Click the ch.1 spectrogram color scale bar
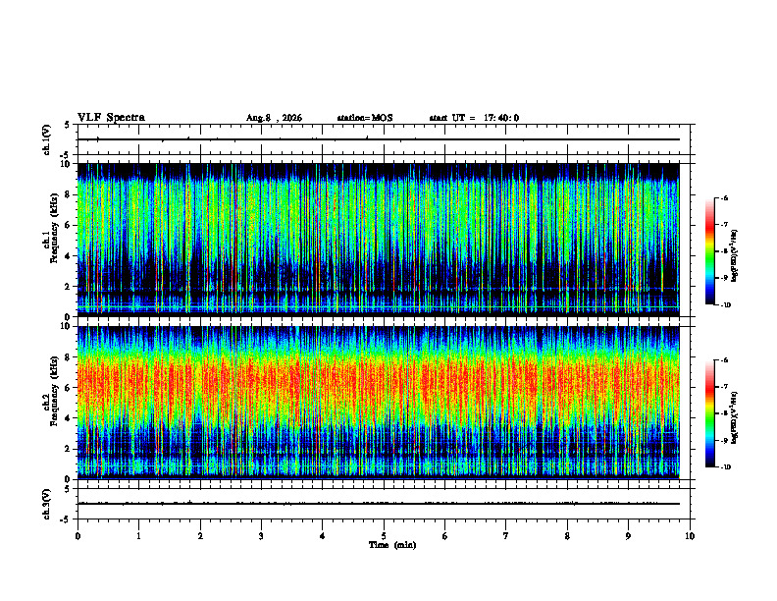This screenshot has width=777, height=601. [x=709, y=251]
